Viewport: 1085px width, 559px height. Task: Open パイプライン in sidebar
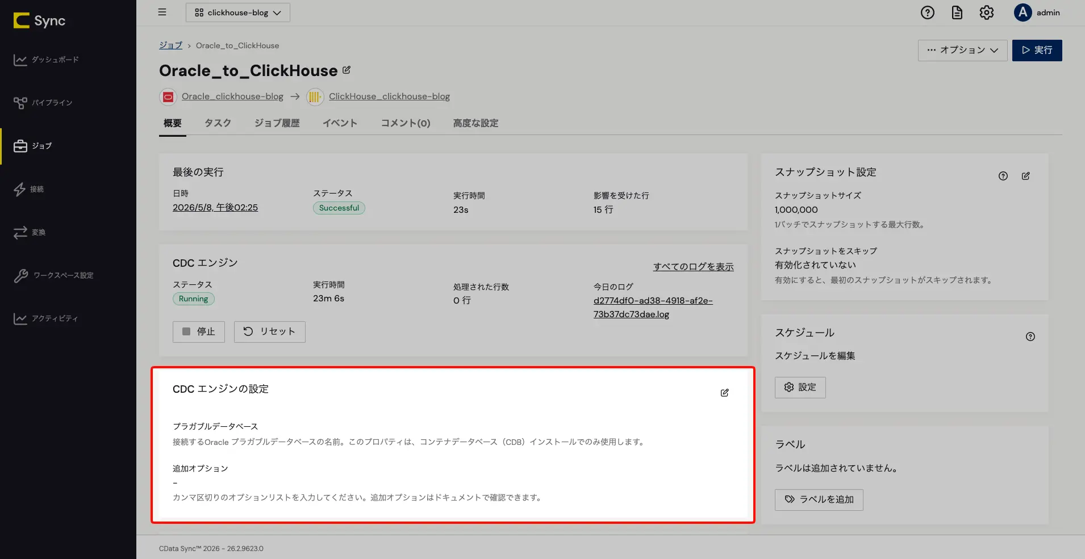pos(43,103)
